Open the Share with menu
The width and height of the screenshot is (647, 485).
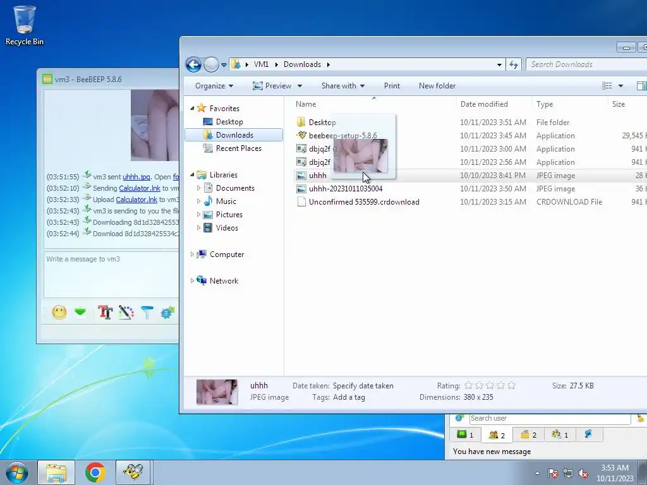coord(343,86)
